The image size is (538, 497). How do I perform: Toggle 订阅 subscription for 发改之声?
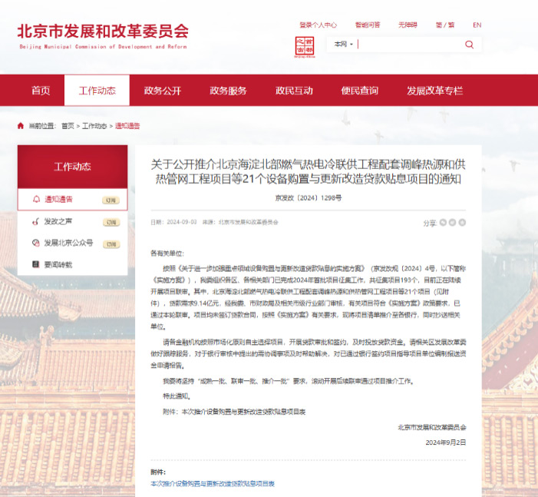[x=111, y=222]
